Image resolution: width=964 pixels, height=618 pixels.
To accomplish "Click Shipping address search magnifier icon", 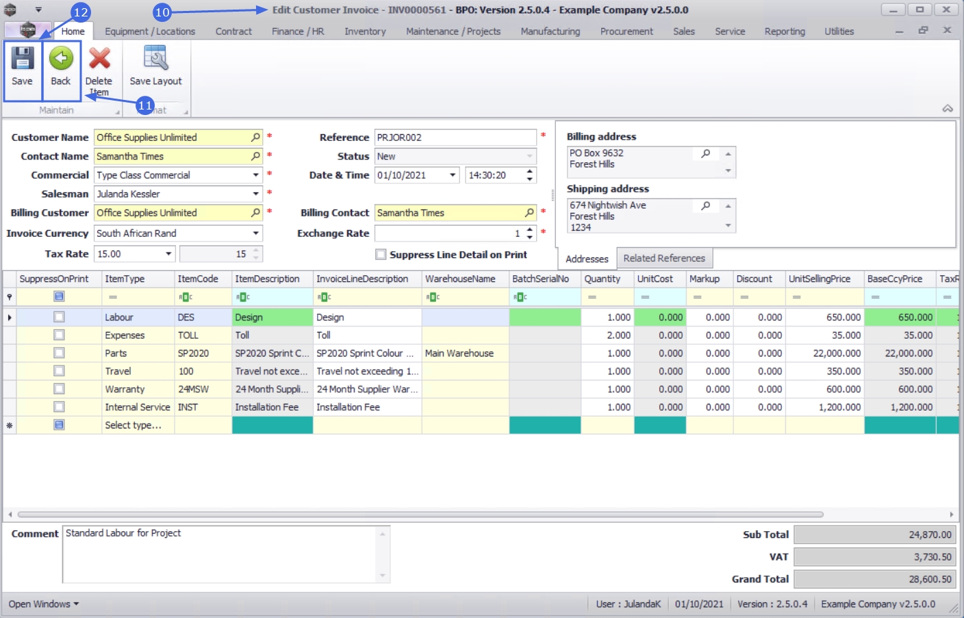I will [x=706, y=206].
